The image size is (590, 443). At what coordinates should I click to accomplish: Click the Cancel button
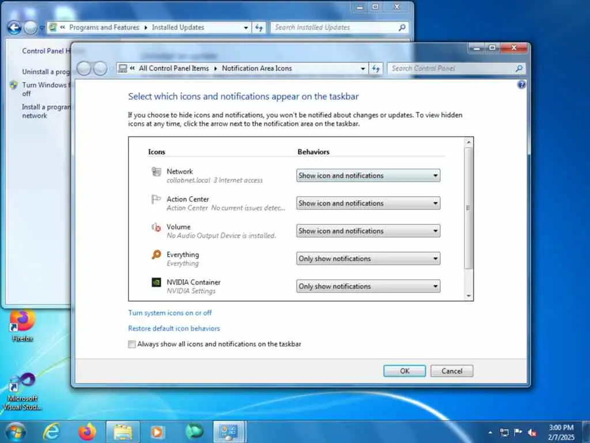point(452,371)
